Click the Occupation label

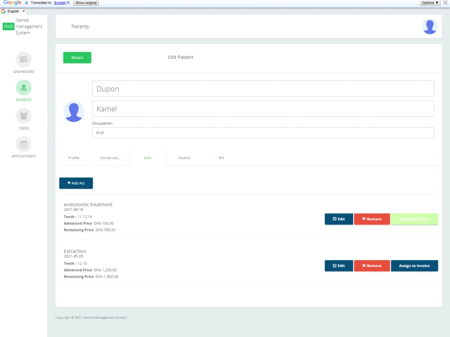click(x=103, y=124)
